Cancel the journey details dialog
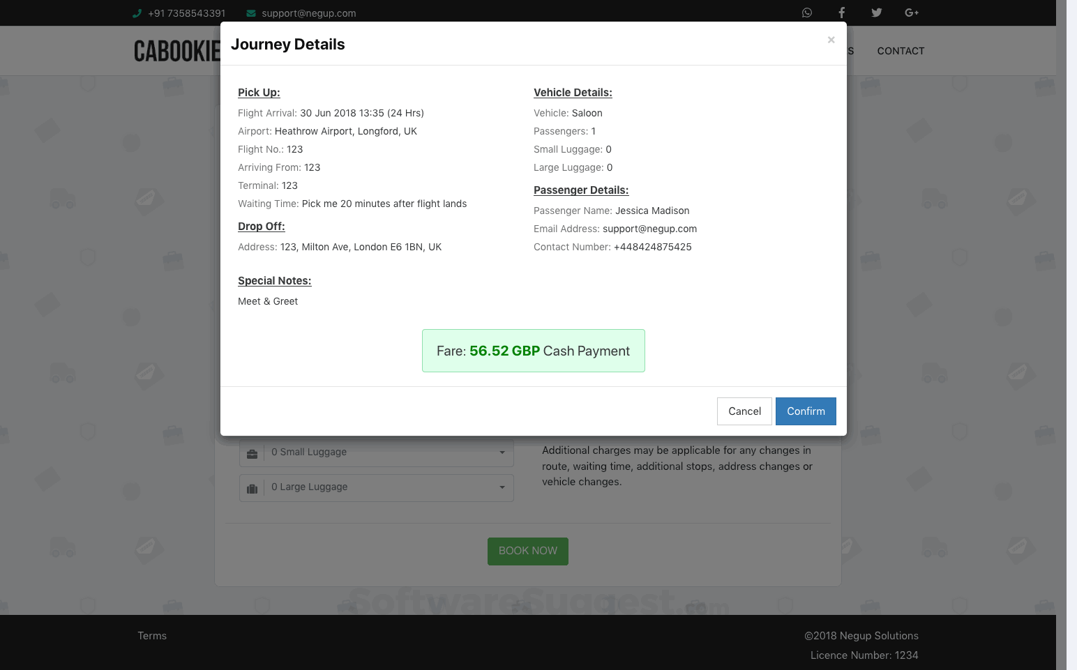 [x=744, y=411]
